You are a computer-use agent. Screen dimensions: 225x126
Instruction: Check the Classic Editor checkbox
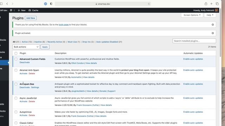pyautogui.click(x=16, y=123)
